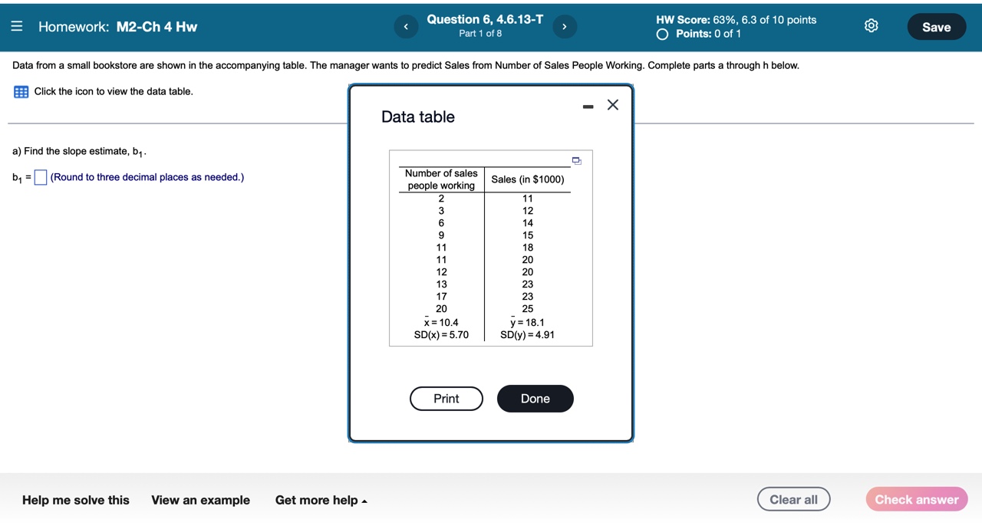Click Check answer button
This screenshot has width=982, height=529.
(x=917, y=500)
